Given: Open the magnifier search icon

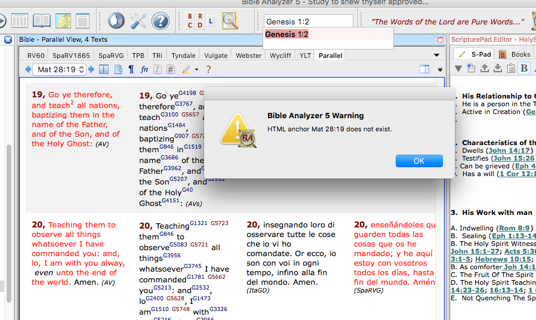Looking at the screenshot, I should [230, 21].
